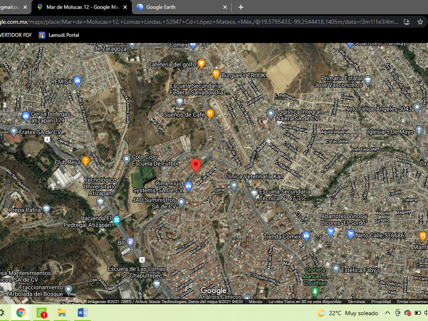
Task: Click the REMISA shop marker
Action: pyautogui.click(x=77, y=81)
